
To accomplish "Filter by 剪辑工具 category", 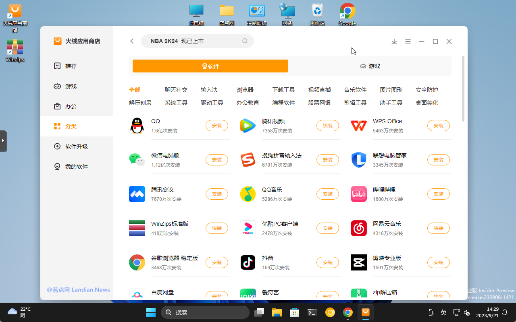I will pyautogui.click(x=356, y=103).
